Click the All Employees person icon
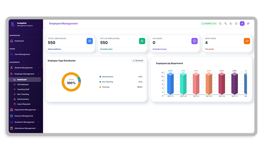This screenshot has width=263, height=153. [x=15, y=85]
